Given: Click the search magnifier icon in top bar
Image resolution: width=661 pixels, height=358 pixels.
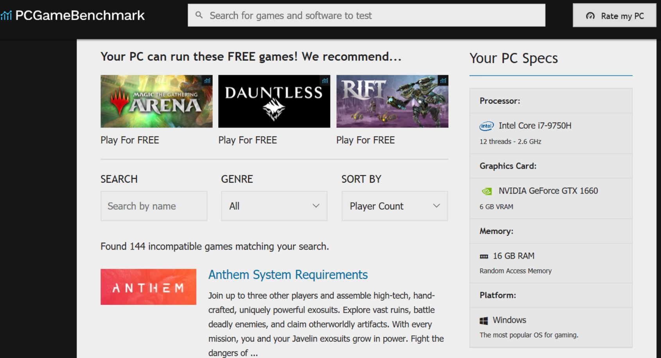Looking at the screenshot, I should tap(199, 15).
